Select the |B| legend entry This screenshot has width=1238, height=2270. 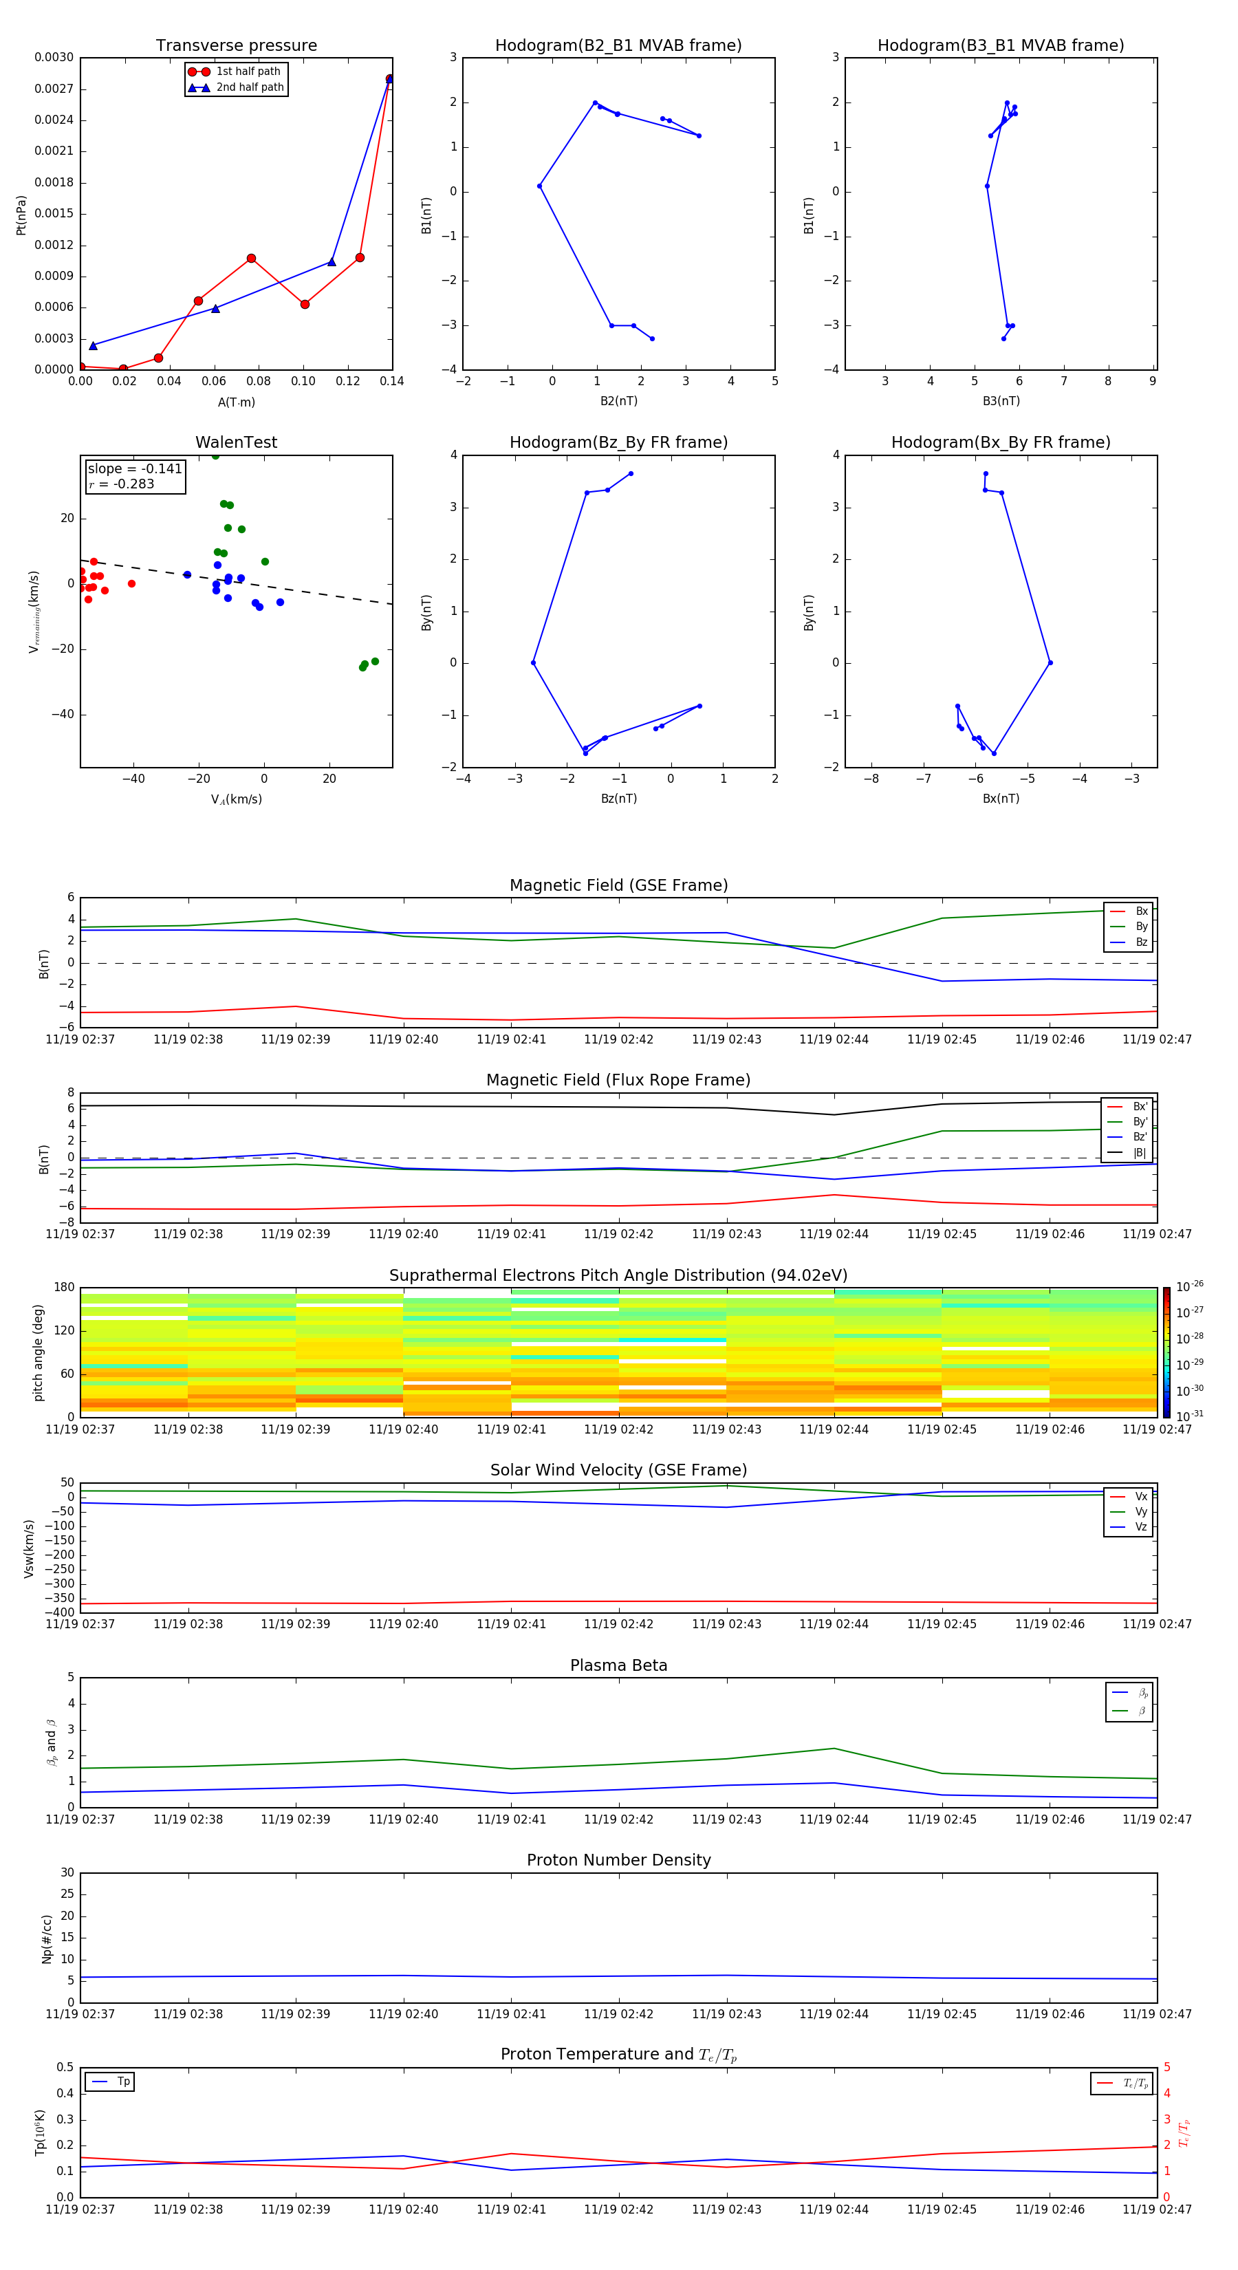(1128, 1153)
